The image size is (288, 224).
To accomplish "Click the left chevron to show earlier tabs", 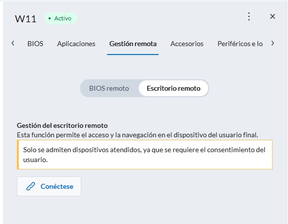I will [x=13, y=44].
